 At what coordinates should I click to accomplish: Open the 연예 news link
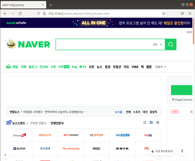tap(128, 112)
